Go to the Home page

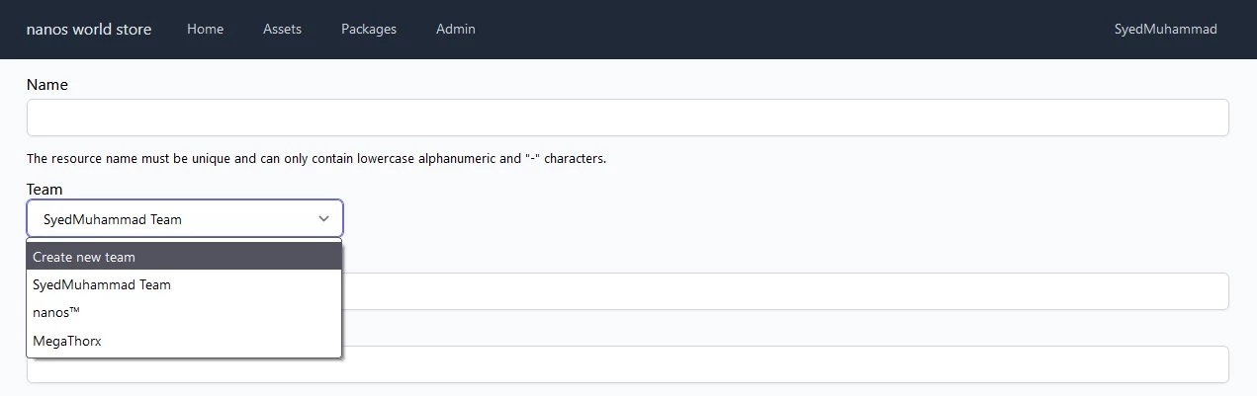[205, 30]
